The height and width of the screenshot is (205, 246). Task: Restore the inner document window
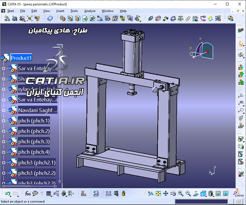pos(238,11)
